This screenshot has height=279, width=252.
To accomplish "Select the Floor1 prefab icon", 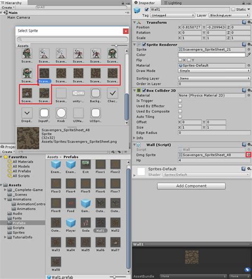I will (x=100, y=164).
